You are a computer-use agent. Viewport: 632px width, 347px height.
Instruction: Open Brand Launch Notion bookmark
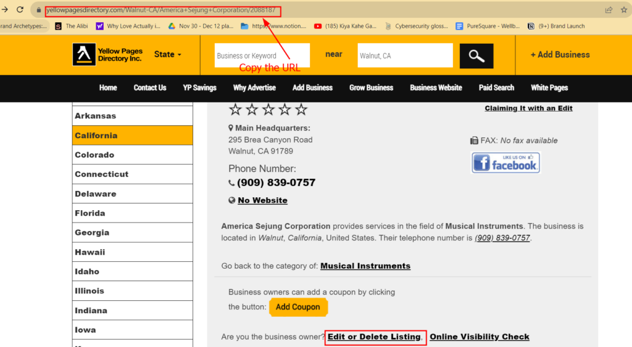coord(556,26)
